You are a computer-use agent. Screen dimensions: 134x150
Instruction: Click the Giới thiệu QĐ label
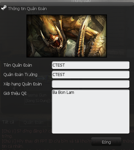pos(15,93)
